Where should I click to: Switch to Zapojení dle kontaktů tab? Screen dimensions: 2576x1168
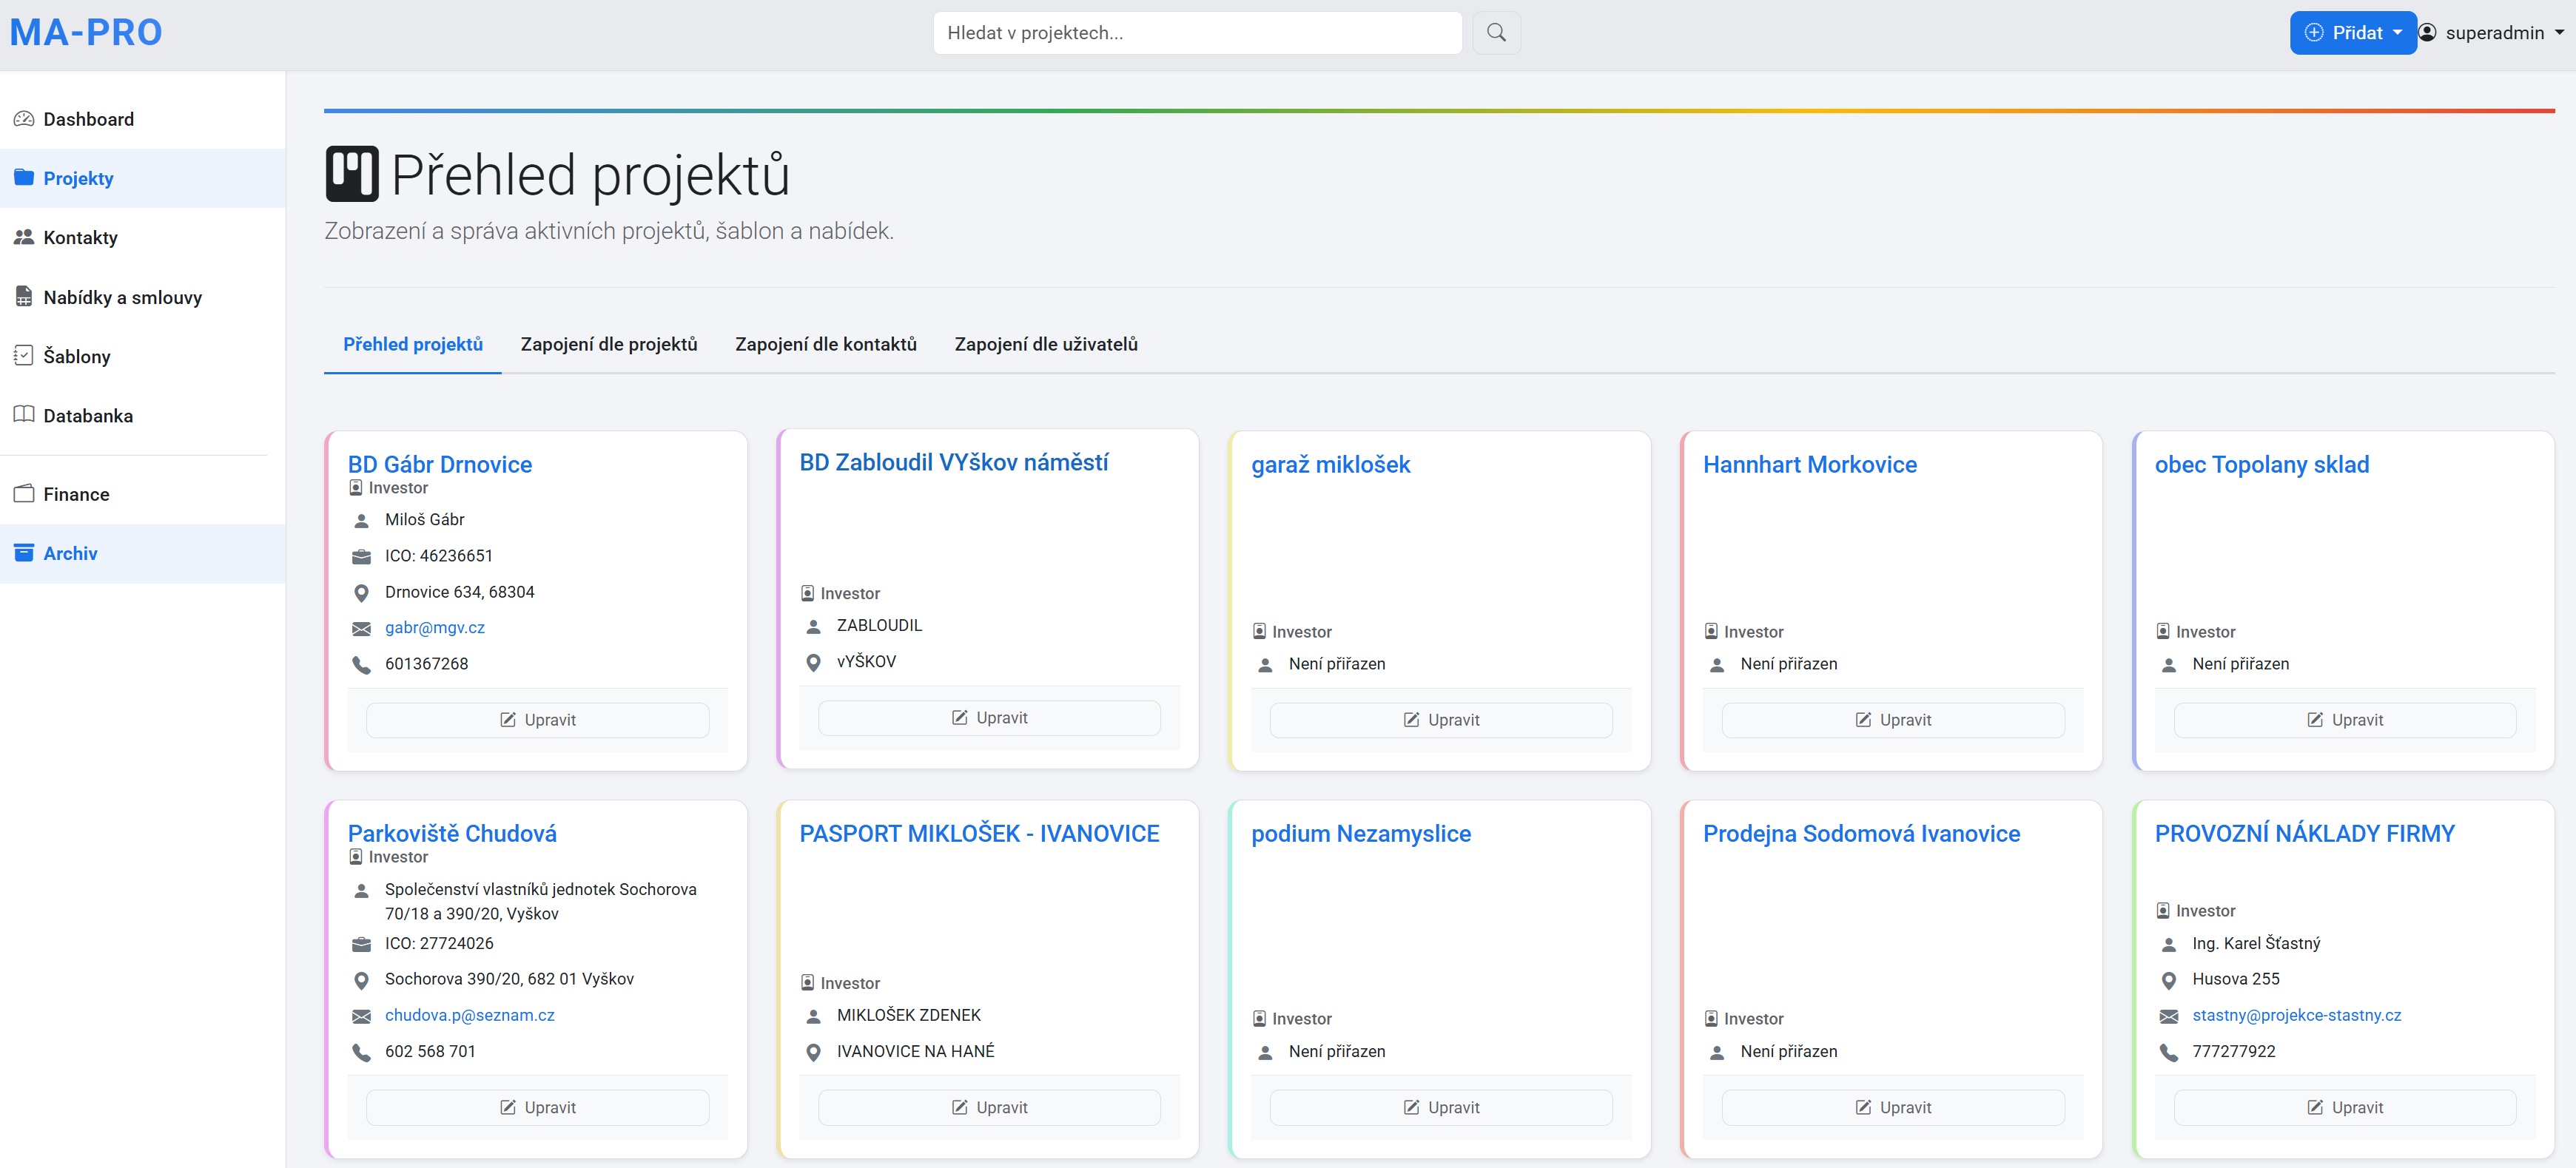tap(825, 344)
